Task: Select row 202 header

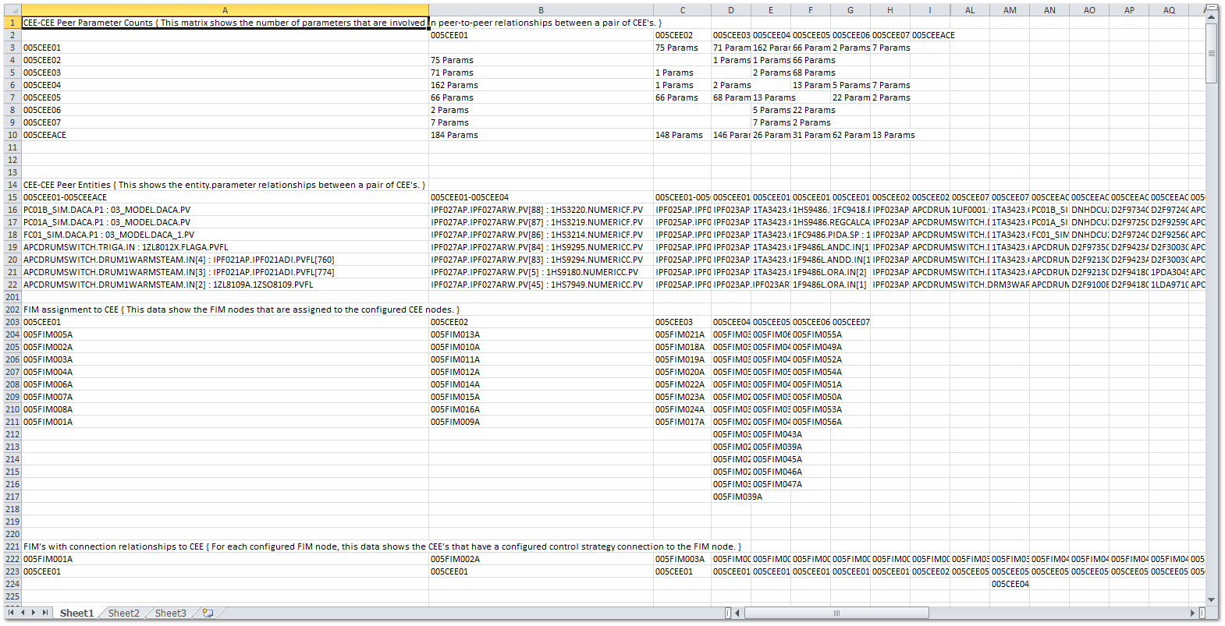Action: [x=12, y=309]
